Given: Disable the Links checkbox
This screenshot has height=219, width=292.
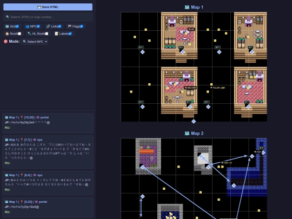Looking at the screenshot, I should pyautogui.click(x=59, y=26).
